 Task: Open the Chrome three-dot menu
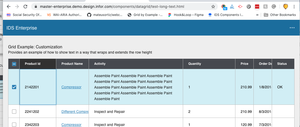coord(294,7)
